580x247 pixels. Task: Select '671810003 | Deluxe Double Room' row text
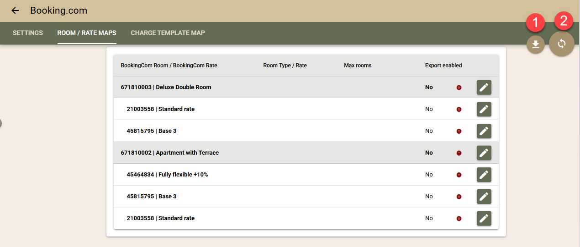(166, 87)
